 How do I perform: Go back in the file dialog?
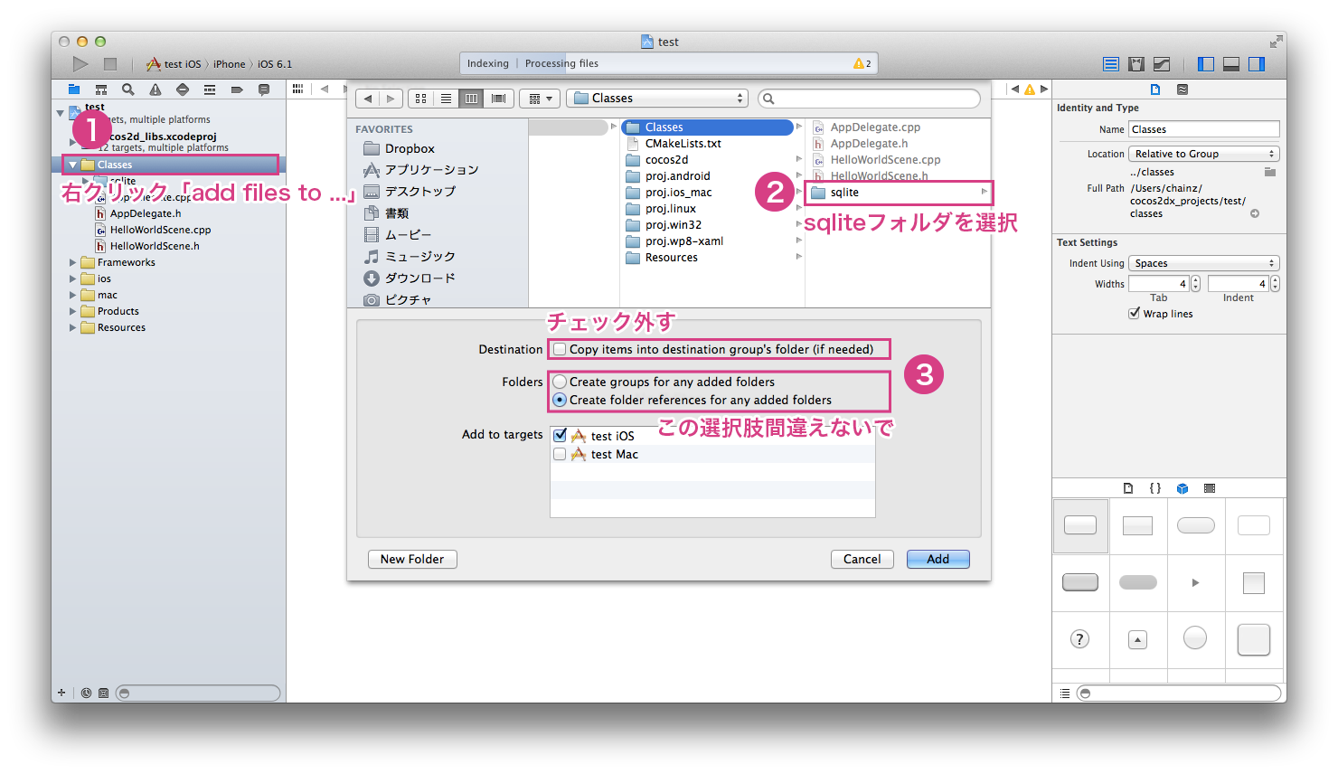point(368,99)
